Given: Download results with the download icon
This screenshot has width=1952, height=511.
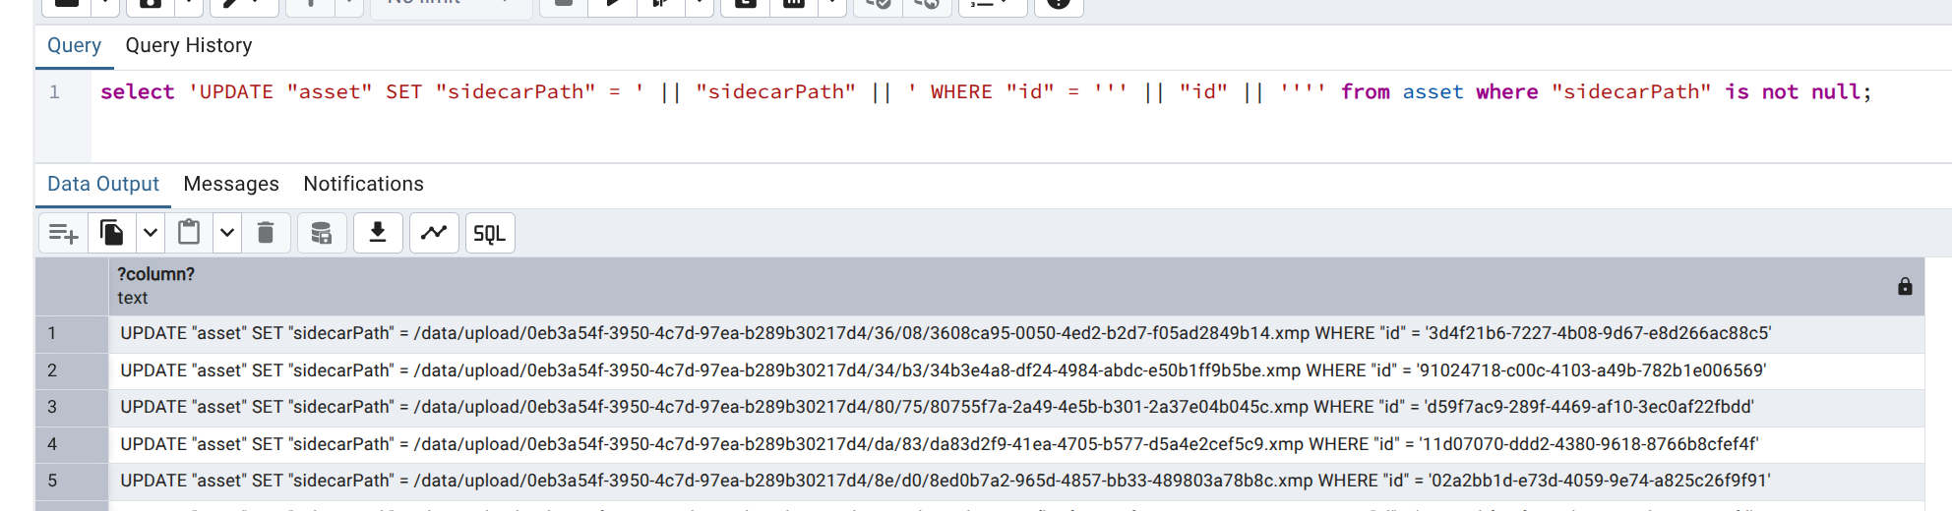Looking at the screenshot, I should point(378,233).
